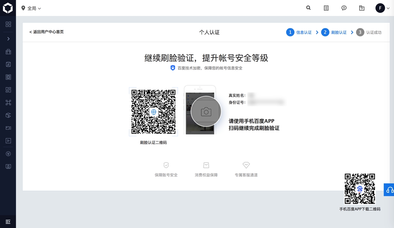Open the help folder question-mark icon

click(x=362, y=8)
